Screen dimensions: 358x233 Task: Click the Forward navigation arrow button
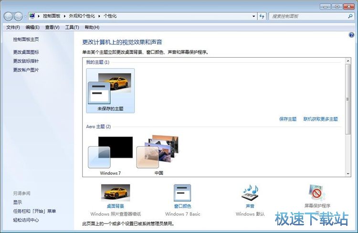pos(18,16)
